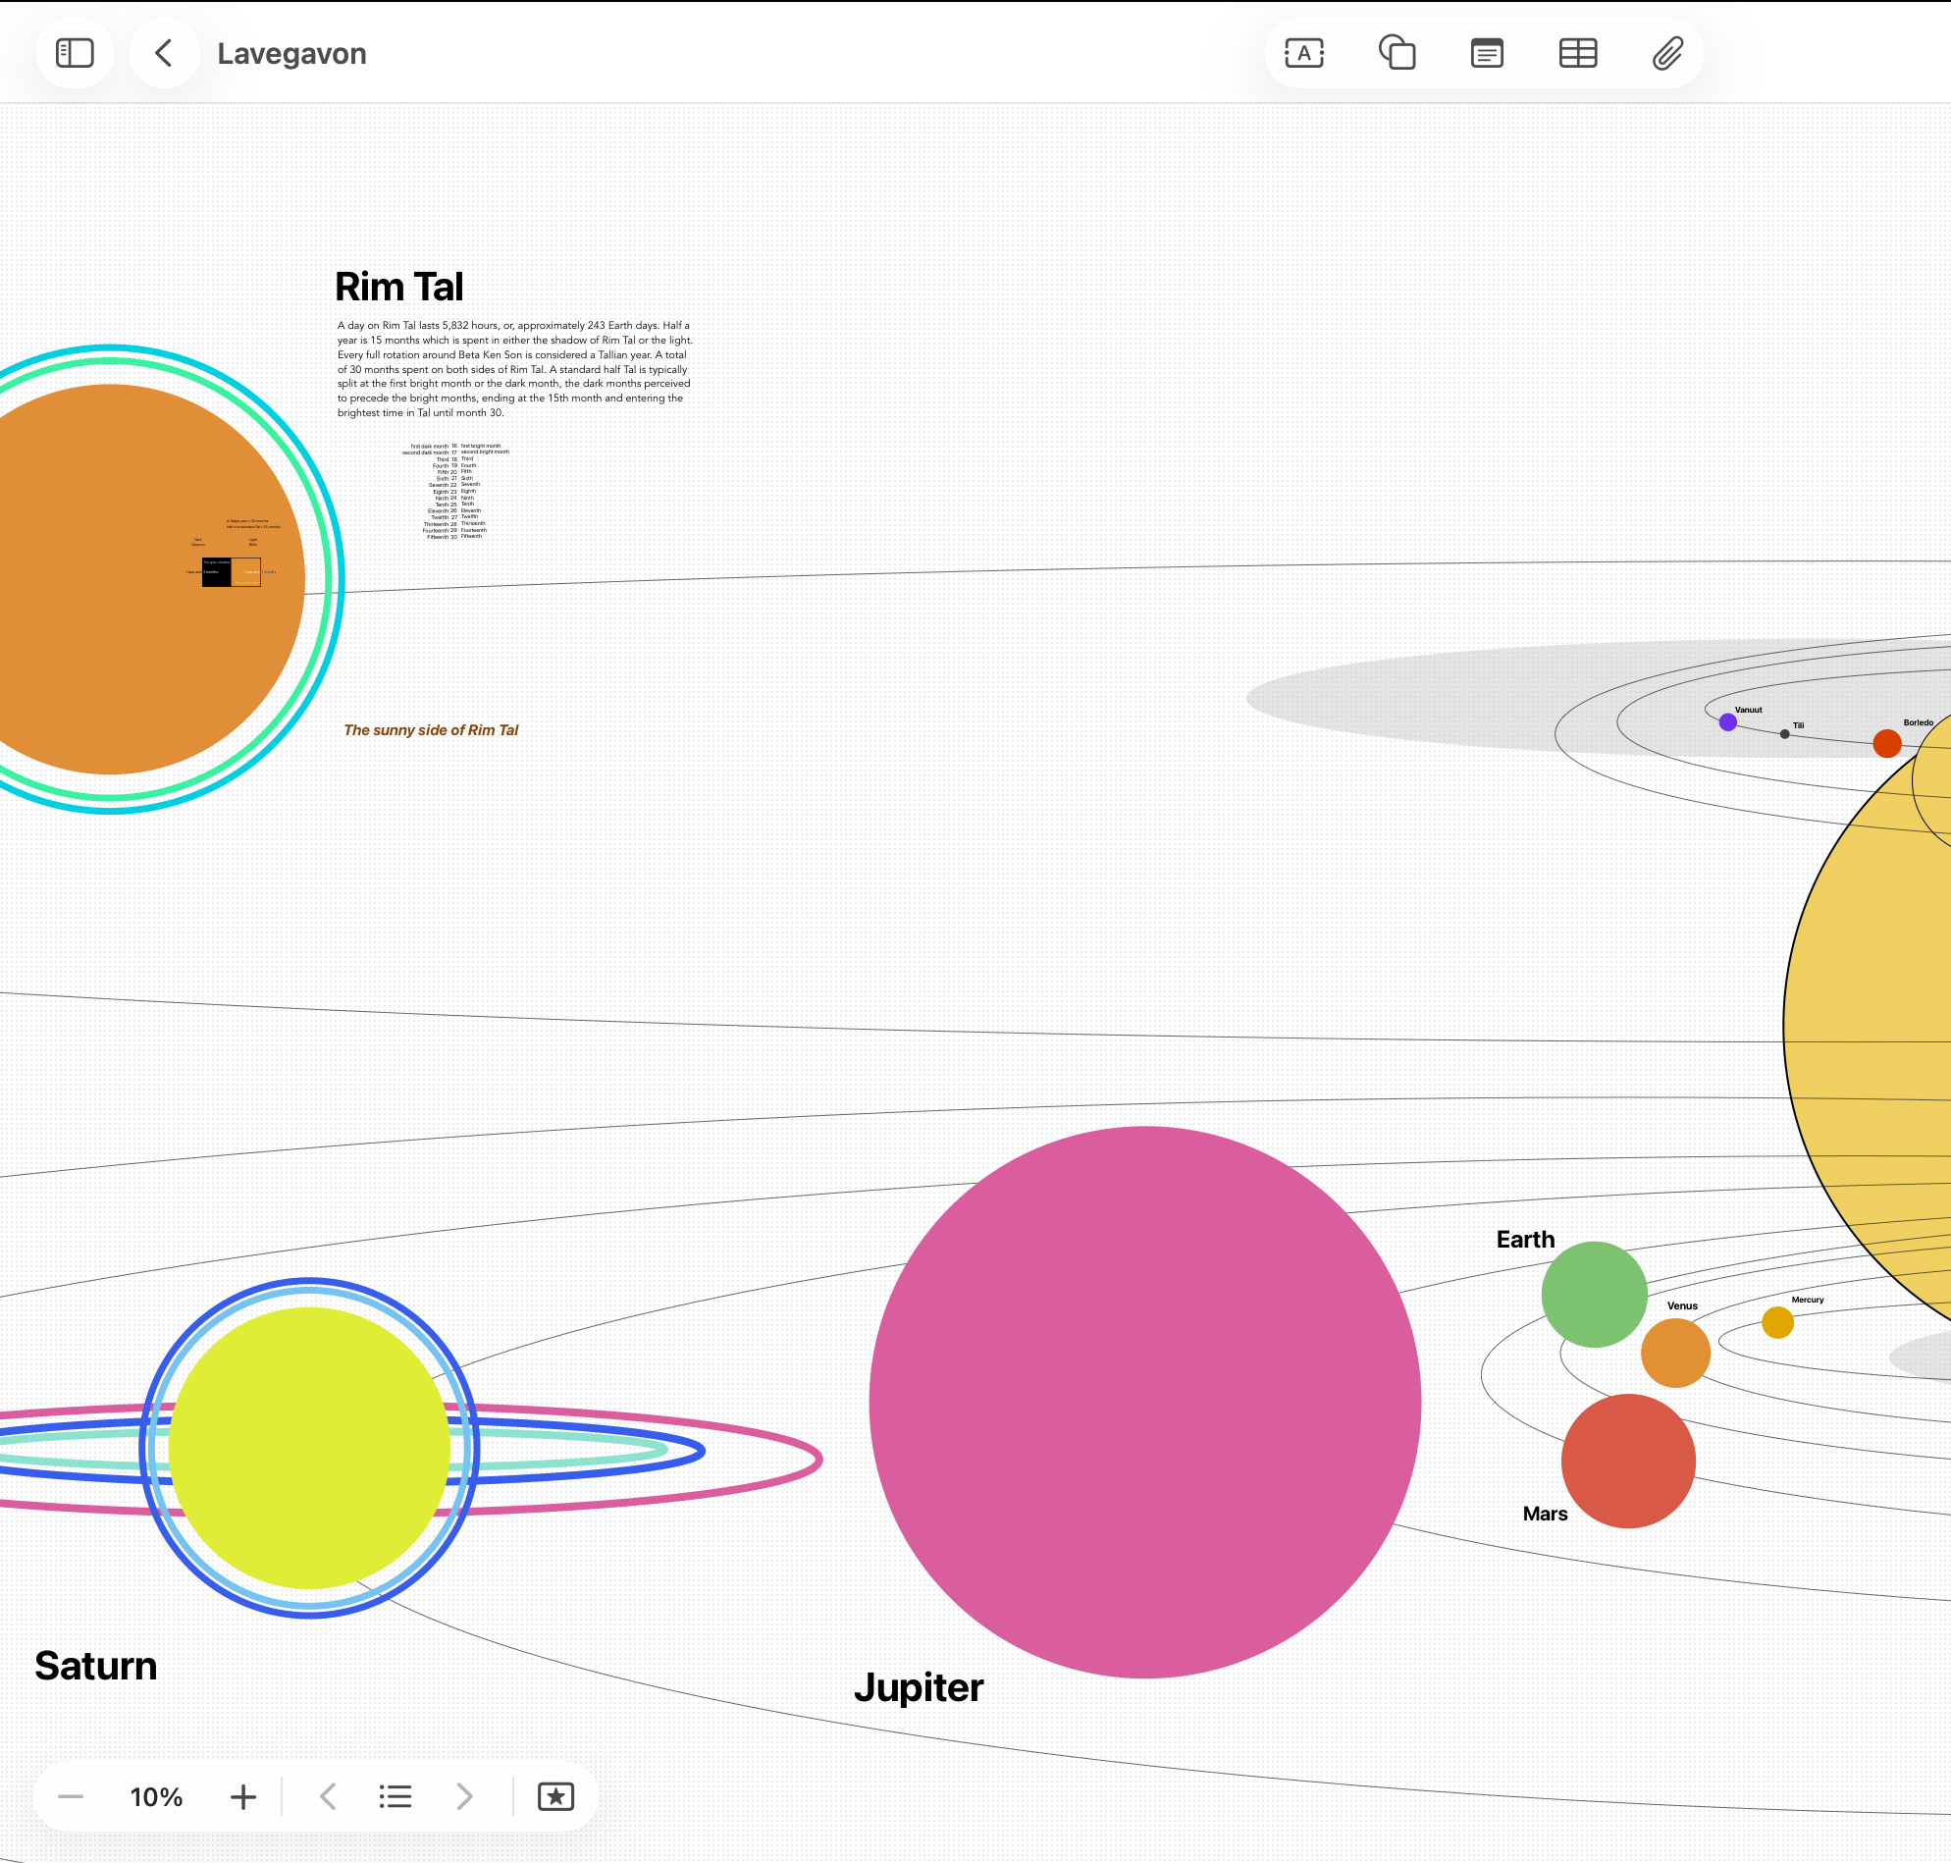Zoom out with minus button
This screenshot has height=1863, width=1951.
71,1796
